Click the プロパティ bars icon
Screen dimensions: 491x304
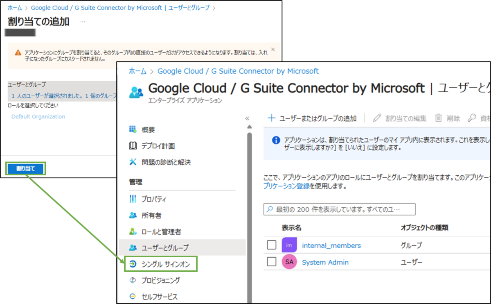[x=133, y=199]
